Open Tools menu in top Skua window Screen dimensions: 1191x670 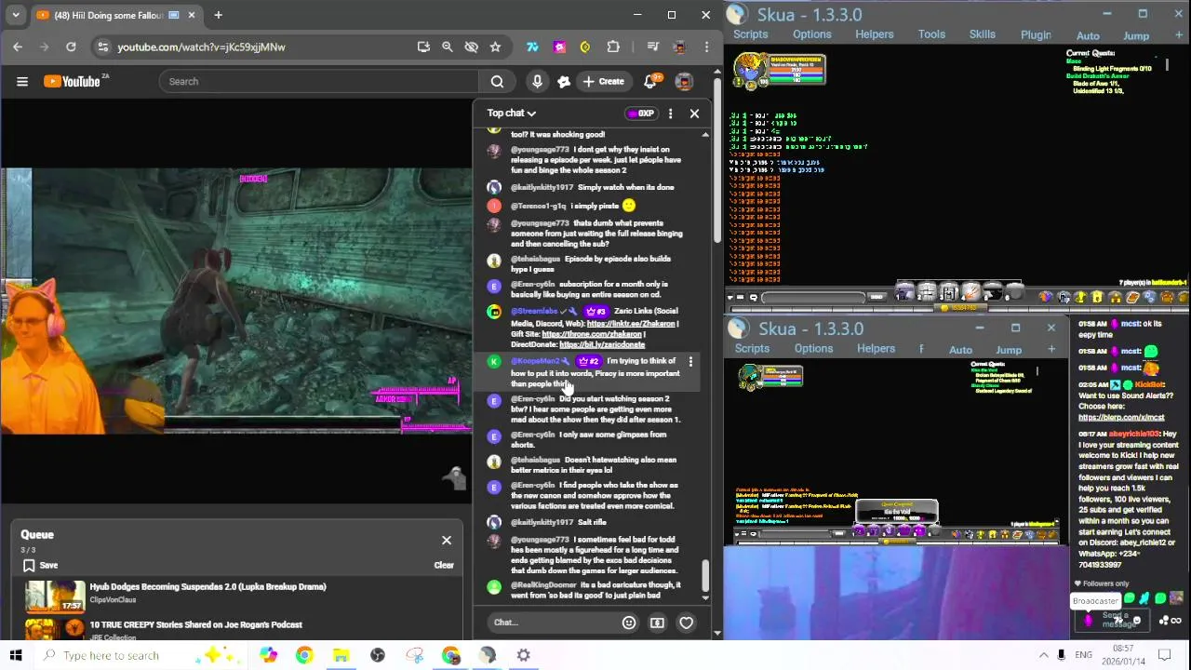931,34
